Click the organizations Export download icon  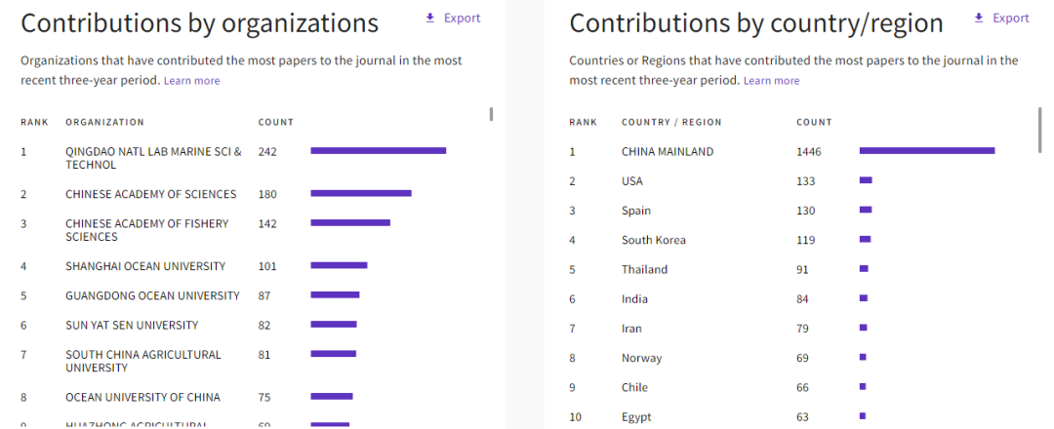430,19
